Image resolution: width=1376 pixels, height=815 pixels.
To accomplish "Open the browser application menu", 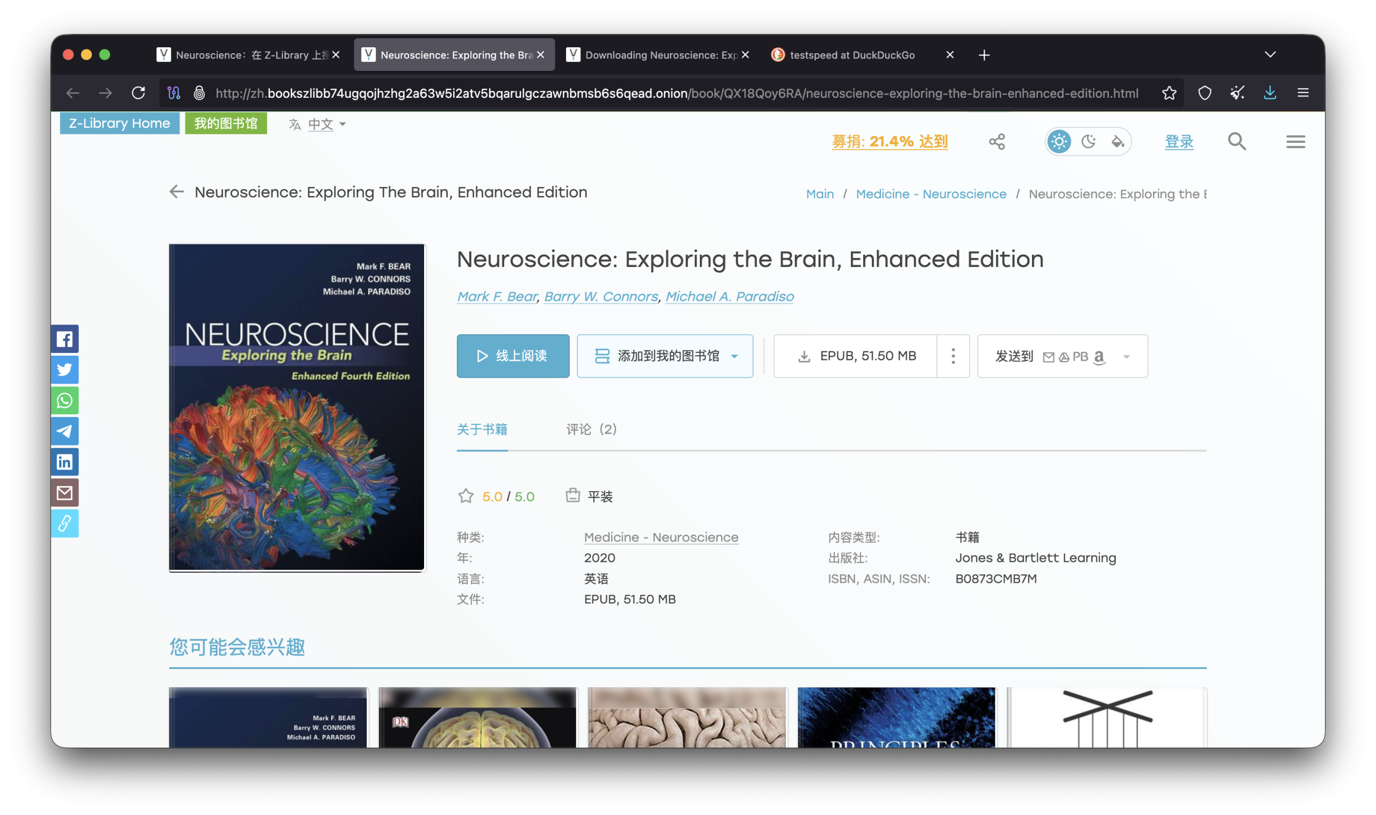I will coord(1303,93).
